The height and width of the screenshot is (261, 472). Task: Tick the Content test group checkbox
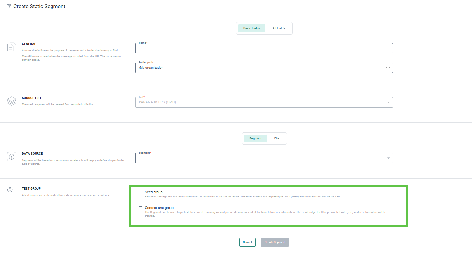[x=140, y=208]
